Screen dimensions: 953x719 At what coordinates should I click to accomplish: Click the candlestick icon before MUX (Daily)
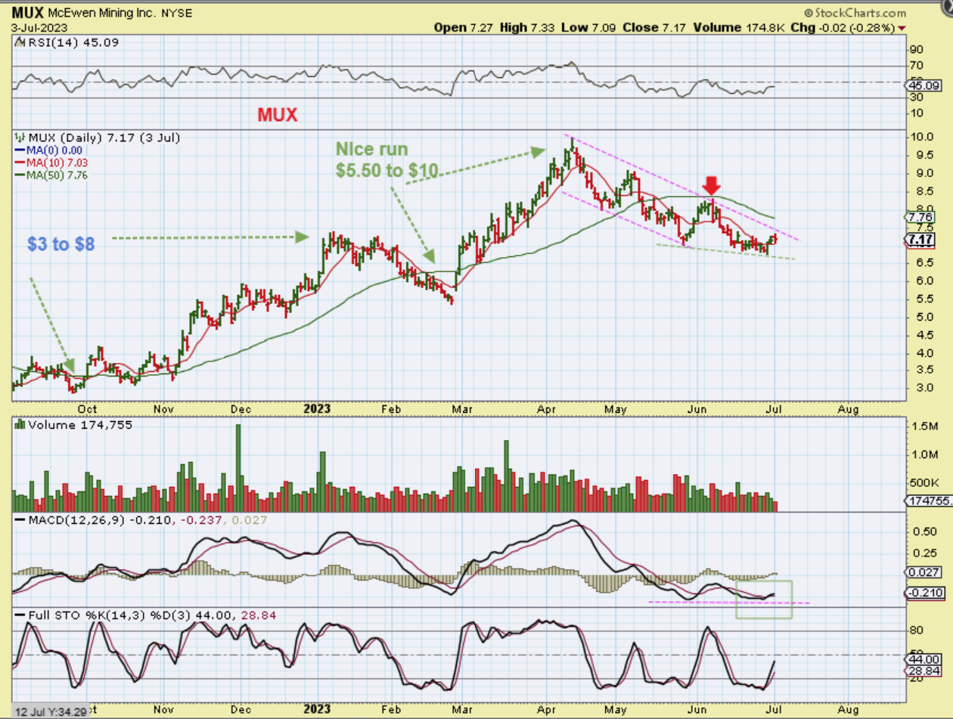tap(20, 138)
